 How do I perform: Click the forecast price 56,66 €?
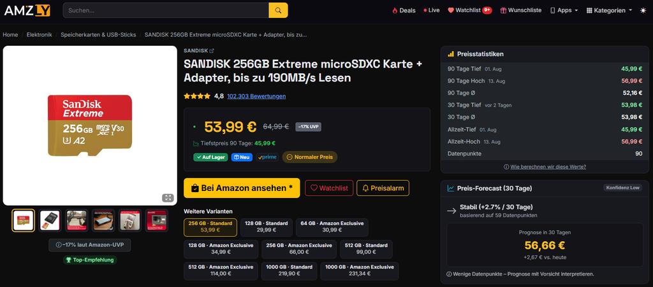pos(545,246)
